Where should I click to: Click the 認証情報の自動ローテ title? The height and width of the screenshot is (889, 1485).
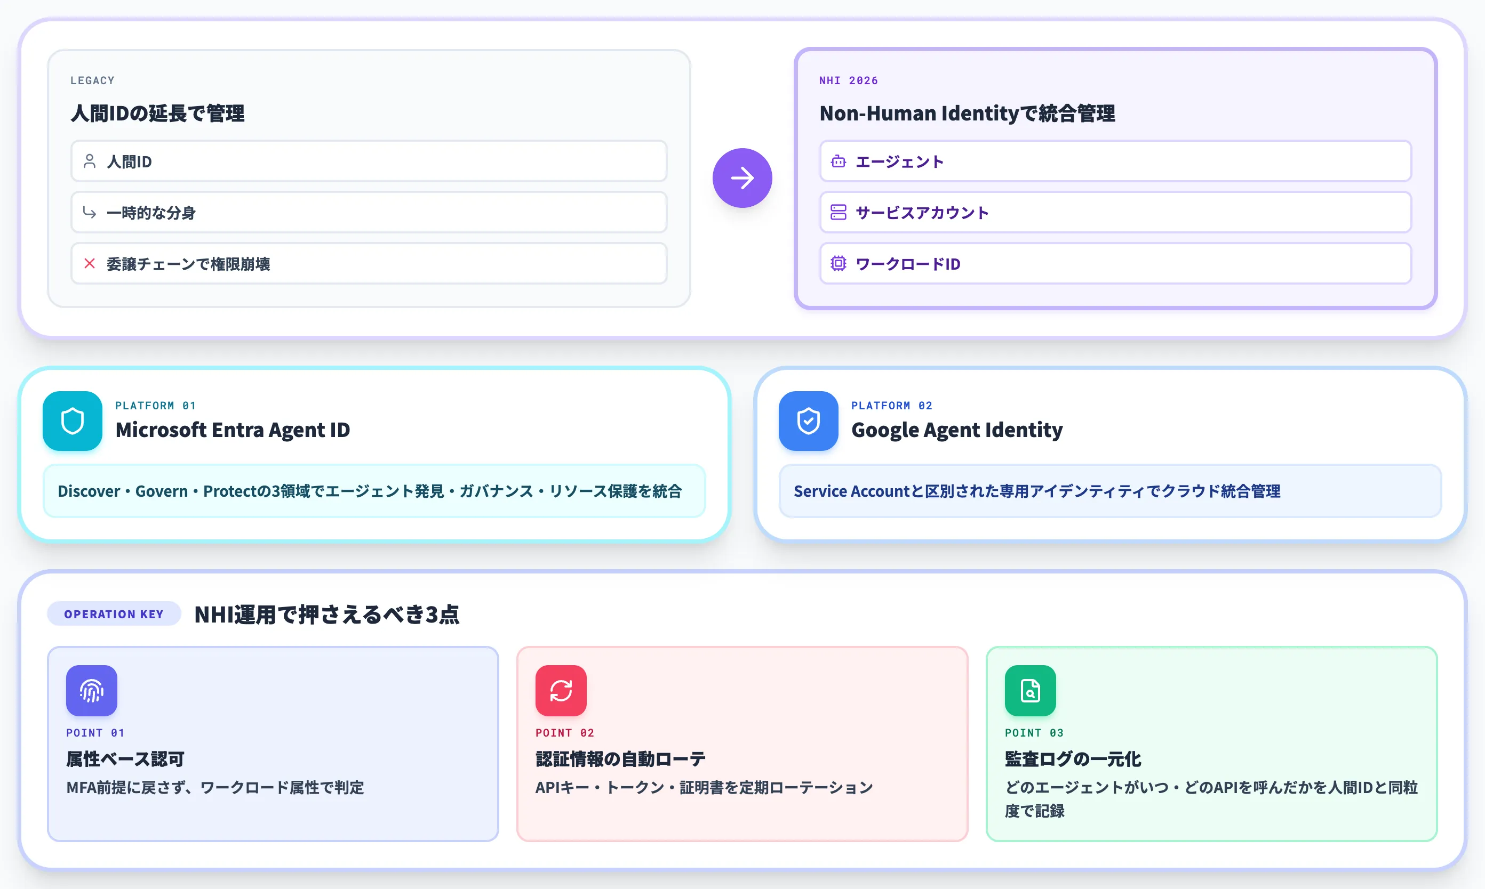(x=620, y=759)
